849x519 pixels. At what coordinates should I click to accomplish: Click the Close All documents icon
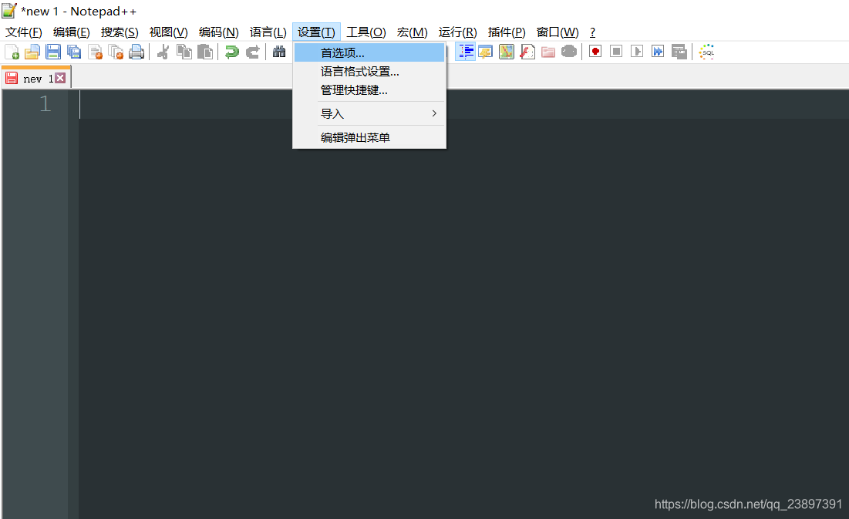click(x=116, y=52)
